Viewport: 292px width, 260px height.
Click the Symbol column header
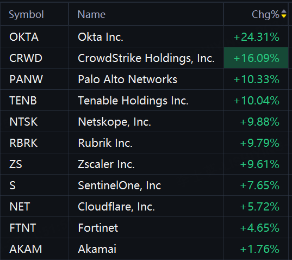(27, 14)
